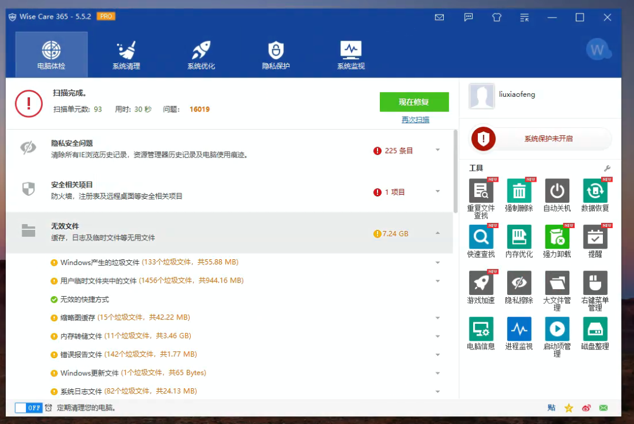This screenshot has width=634, height=424.
Task: Launch the 进程监视 process monitor tool
Action: (519, 333)
